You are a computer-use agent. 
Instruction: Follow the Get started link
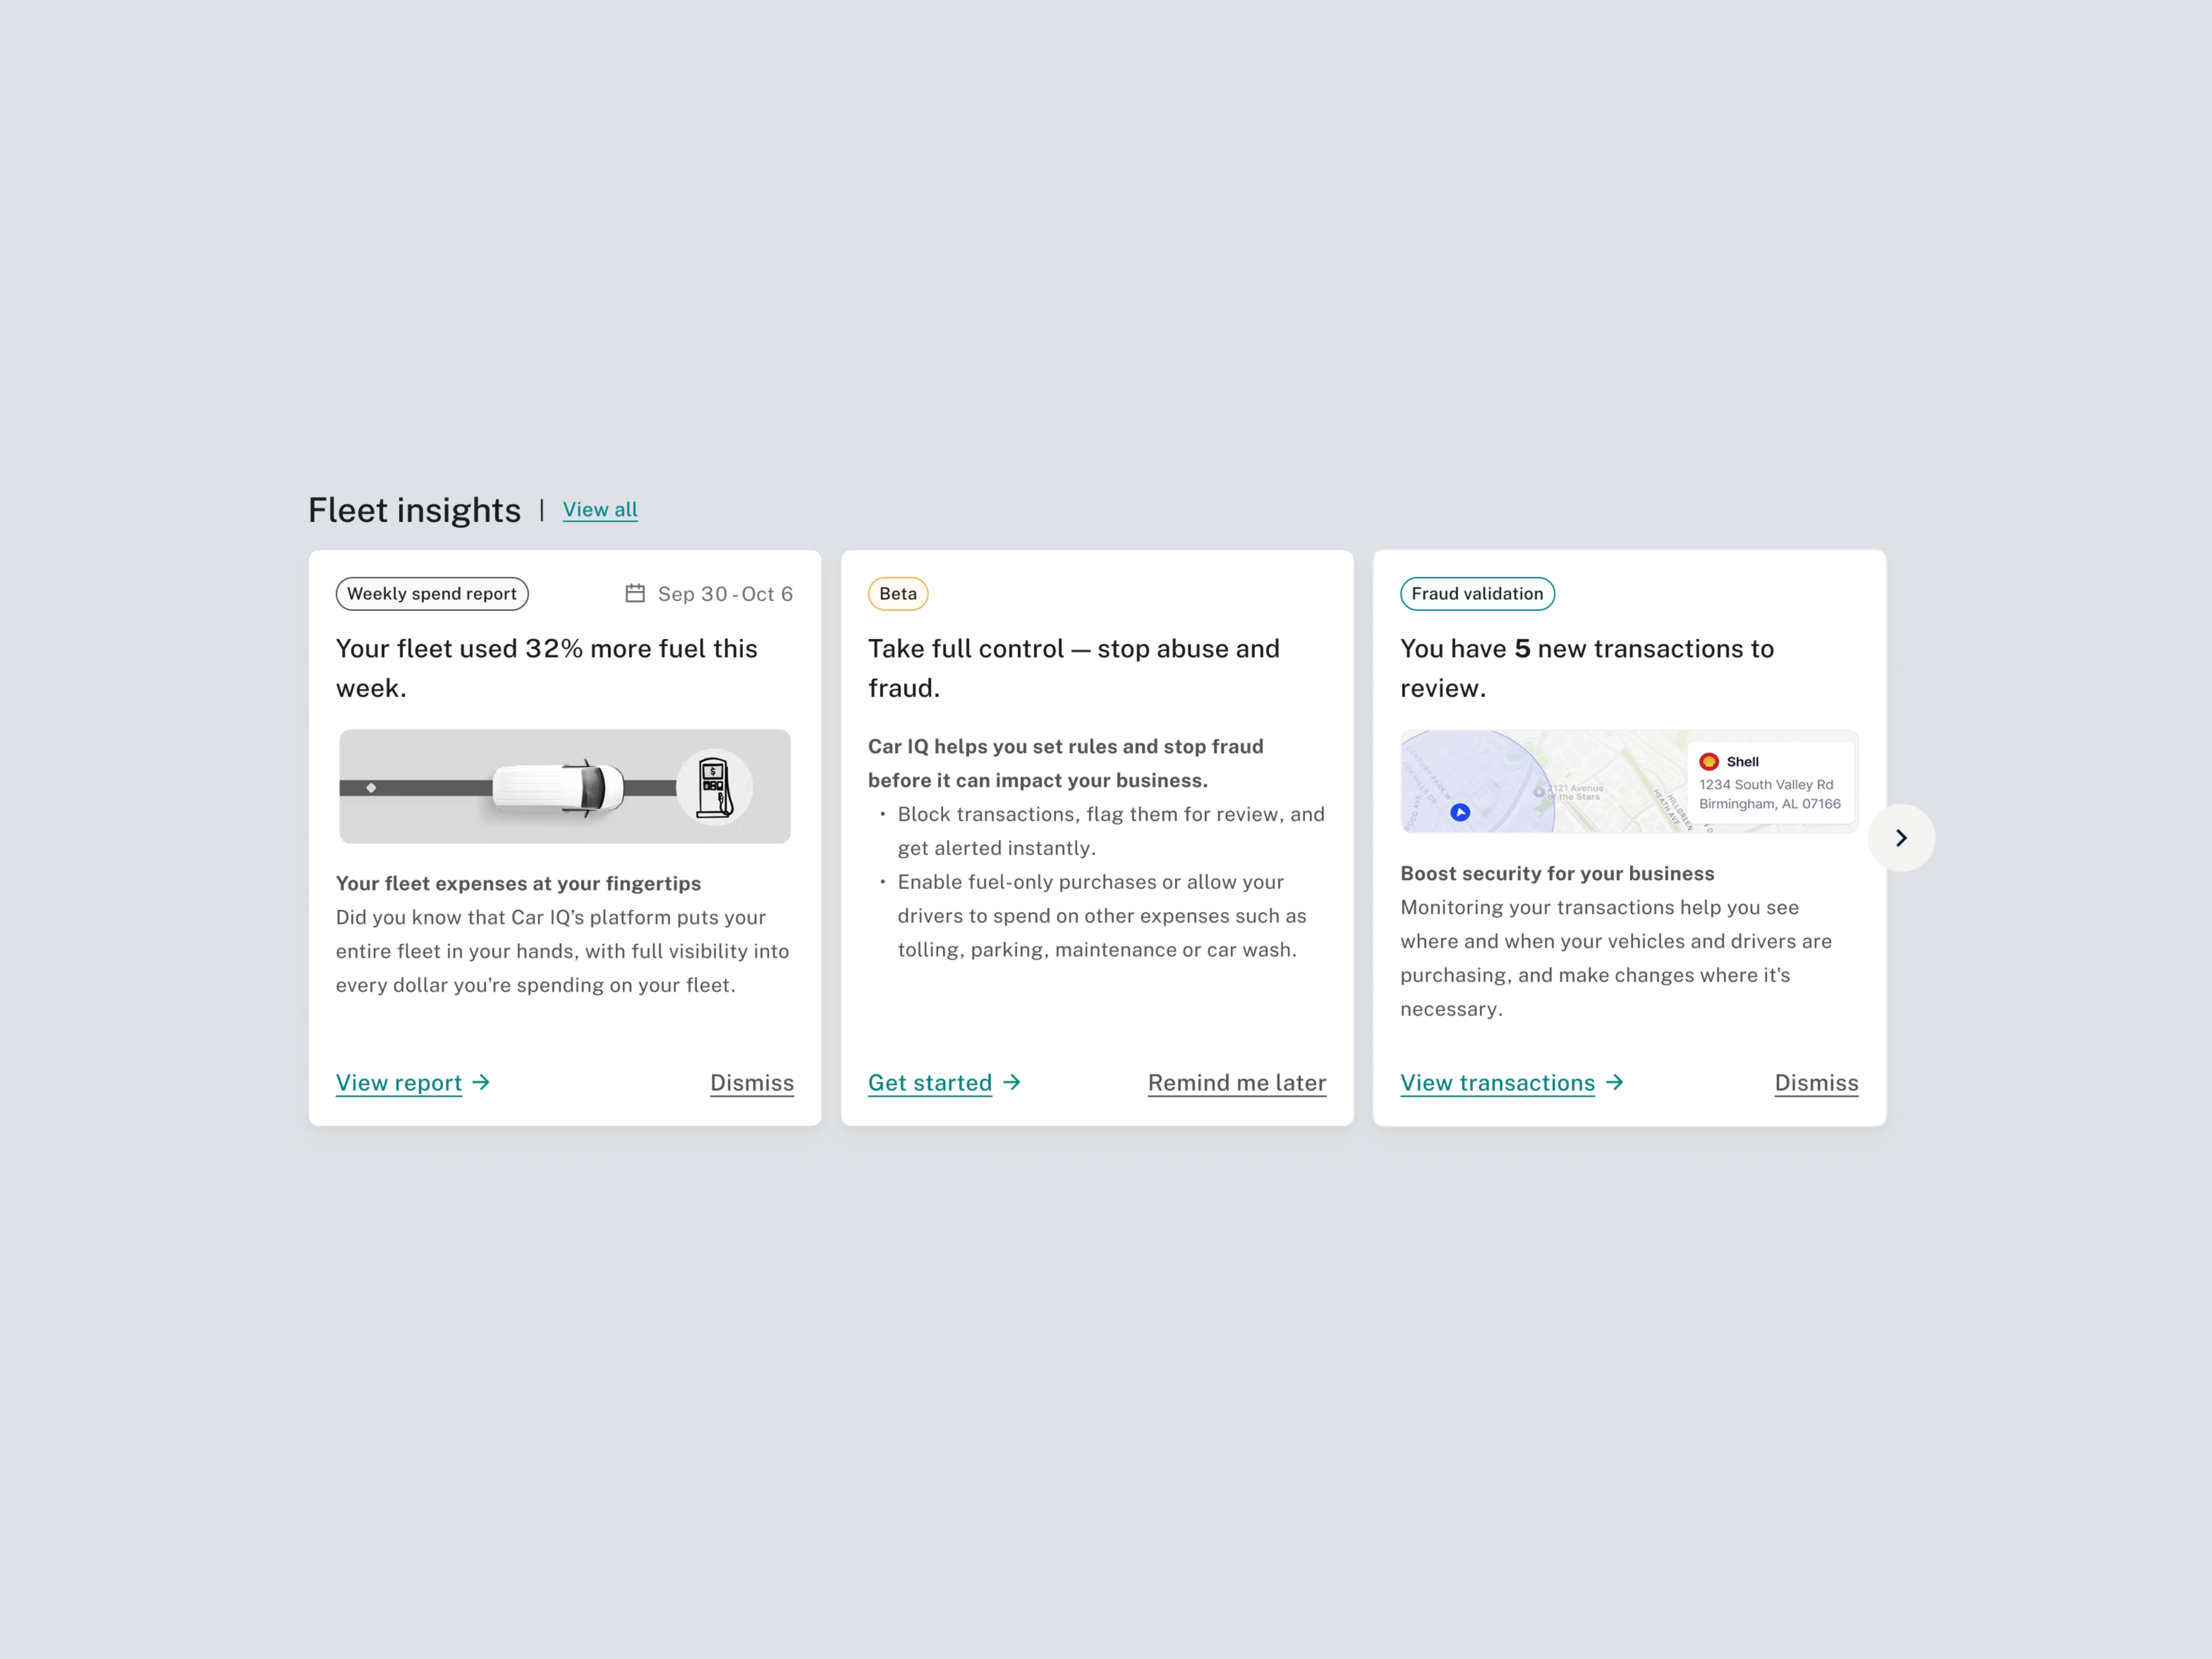tap(930, 1082)
